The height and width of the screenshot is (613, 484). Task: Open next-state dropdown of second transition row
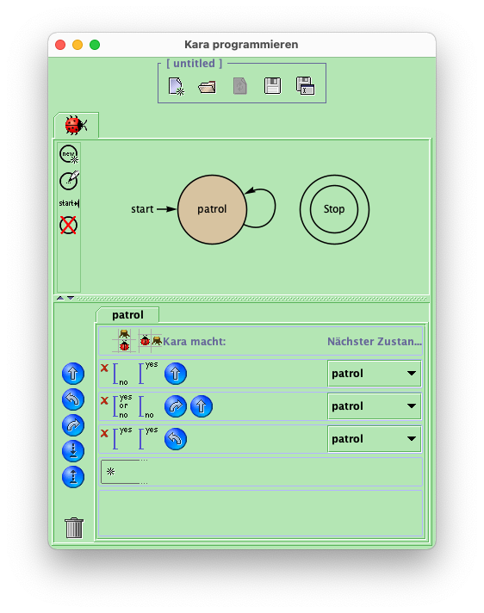tap(374, 406)
